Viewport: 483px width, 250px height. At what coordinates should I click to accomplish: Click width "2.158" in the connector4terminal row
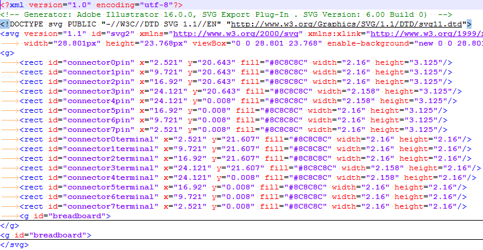click(368, 178)
